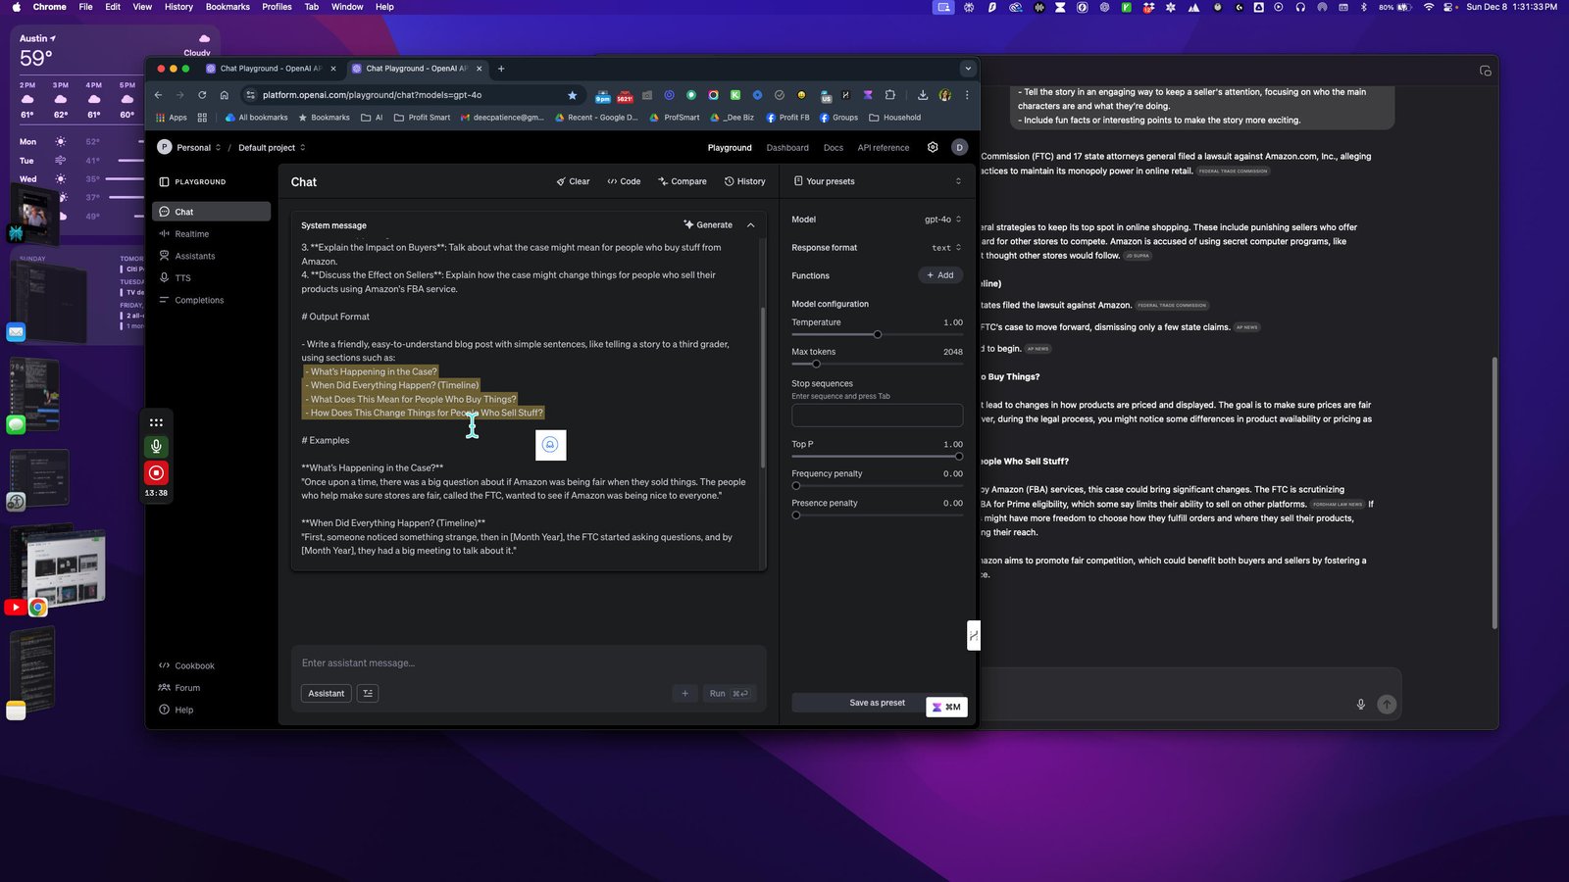Open the Chat sidebar item

[x=211, y=212]
